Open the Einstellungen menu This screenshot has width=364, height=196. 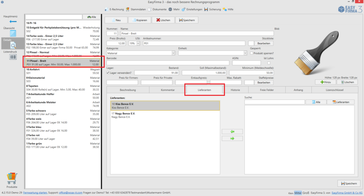tap(192, 10)
